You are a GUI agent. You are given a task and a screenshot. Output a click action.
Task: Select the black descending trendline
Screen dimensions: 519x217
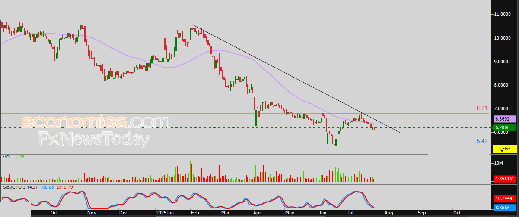click(296, 78)
